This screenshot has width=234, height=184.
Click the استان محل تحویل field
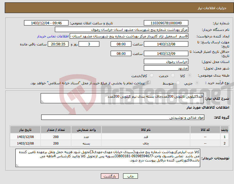point(166,62)
